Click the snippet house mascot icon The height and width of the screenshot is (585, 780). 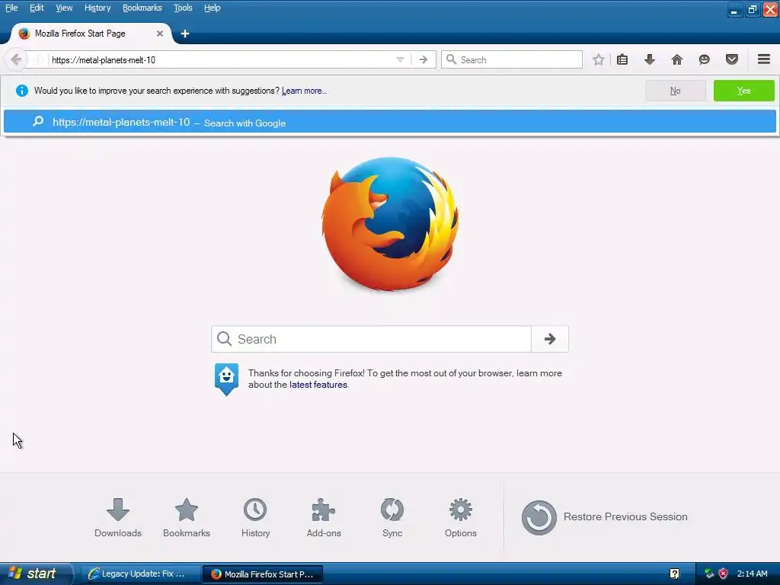click(226, 379)
